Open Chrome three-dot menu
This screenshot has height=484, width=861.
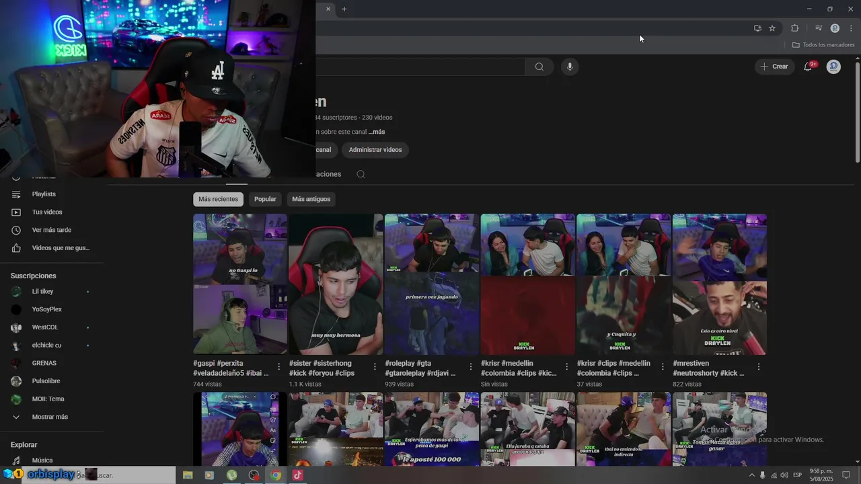851,28
